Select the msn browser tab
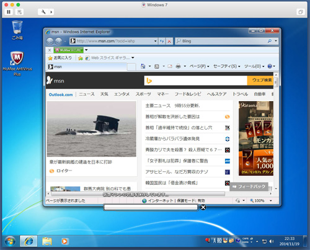310x250 pixels. click(87, 66)
